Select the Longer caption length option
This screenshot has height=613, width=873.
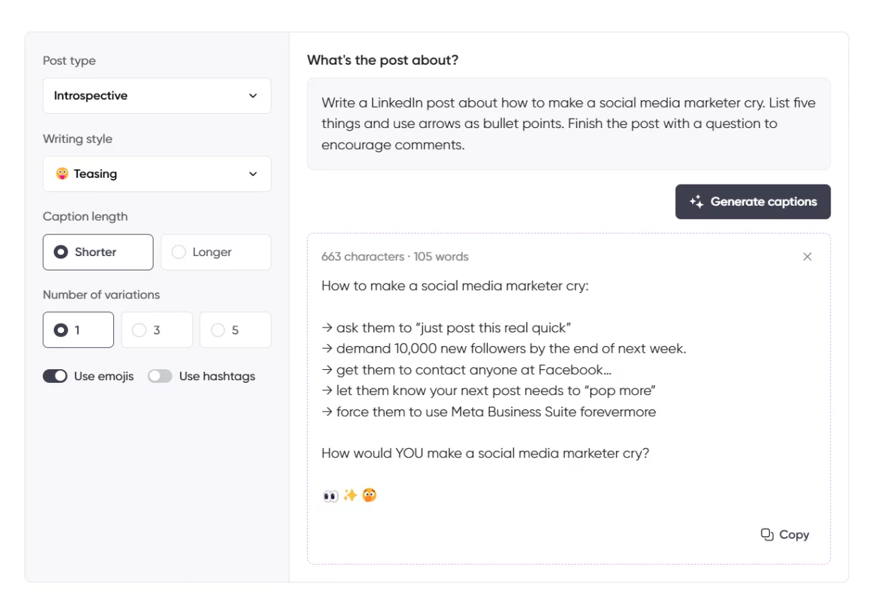(x=216, y=252)
